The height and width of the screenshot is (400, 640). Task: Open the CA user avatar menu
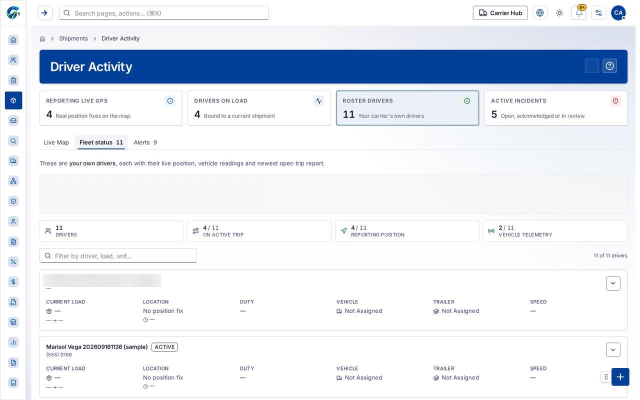click(x=618, y=13)
